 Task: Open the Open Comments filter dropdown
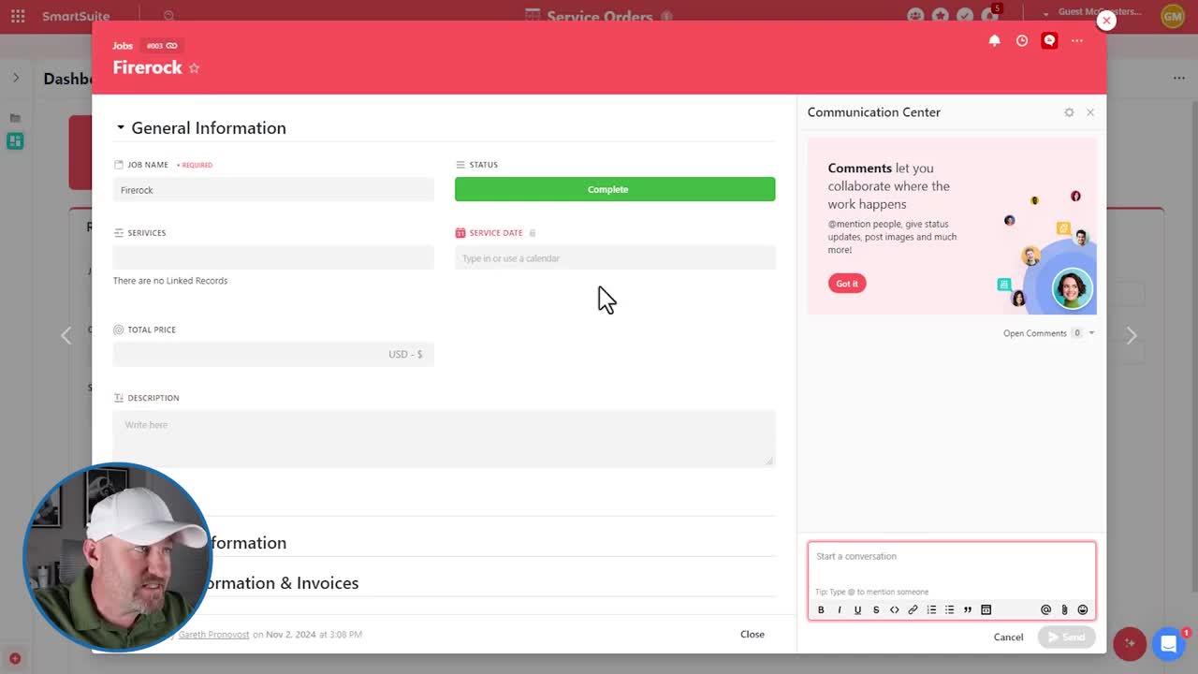point(1048,333)
